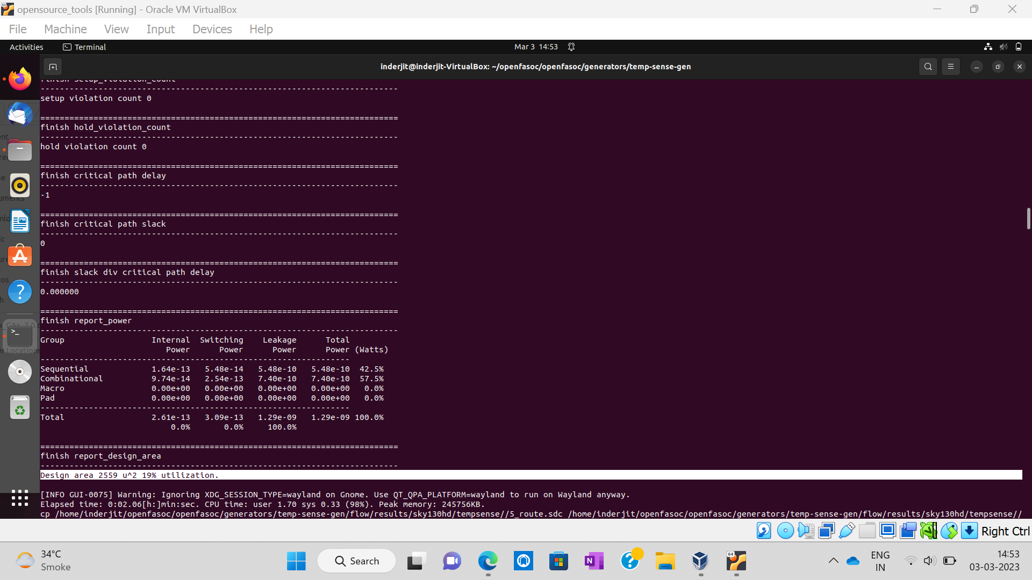Expand hidden icons in Windows taskbar
The image size is (1032, 580).
point(834,561)
